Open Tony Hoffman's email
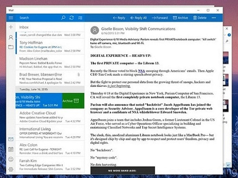 coord(50,47)
